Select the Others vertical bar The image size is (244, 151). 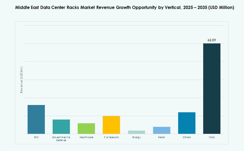point(187,122)
